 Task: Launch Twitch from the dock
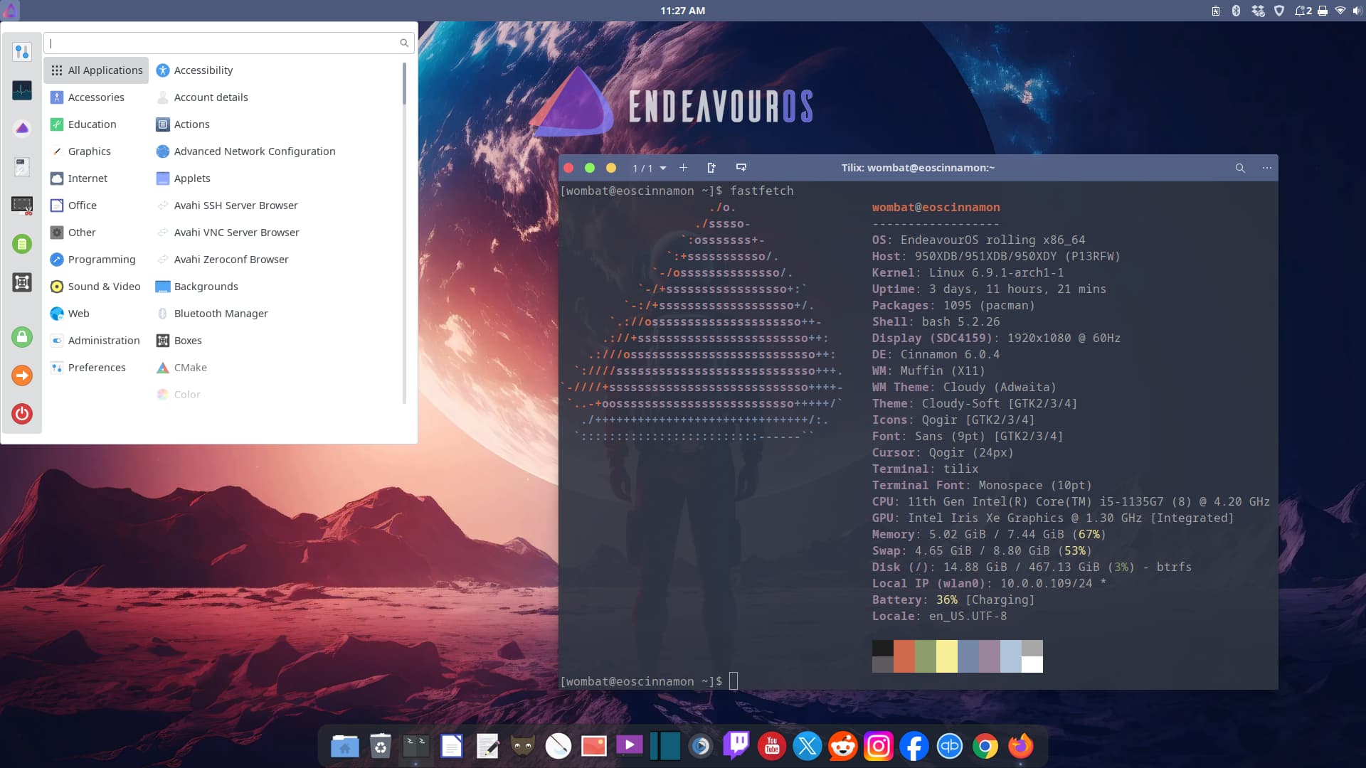pos(736,746)
